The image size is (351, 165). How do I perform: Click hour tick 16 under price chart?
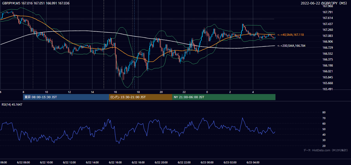click(x=115, y=92)
